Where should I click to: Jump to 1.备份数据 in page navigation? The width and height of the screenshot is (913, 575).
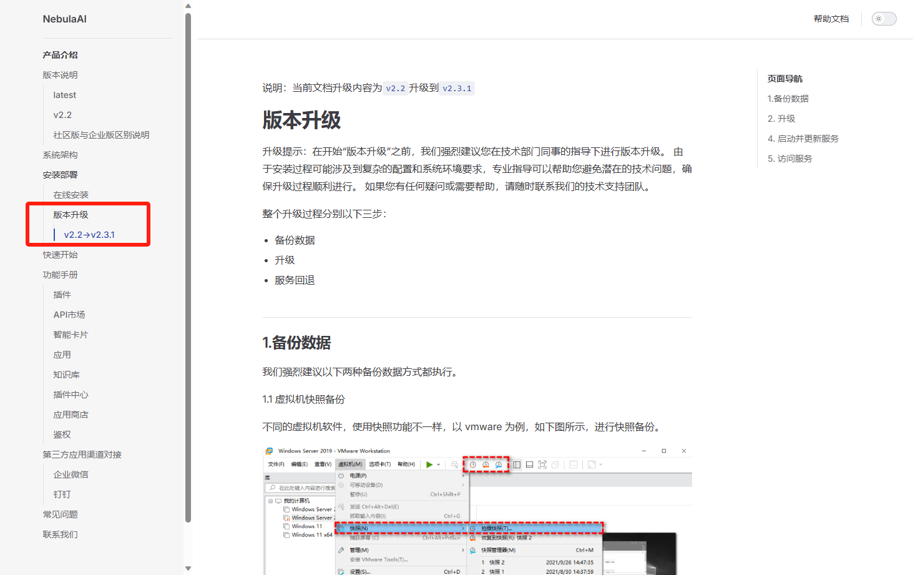(788, 99)
